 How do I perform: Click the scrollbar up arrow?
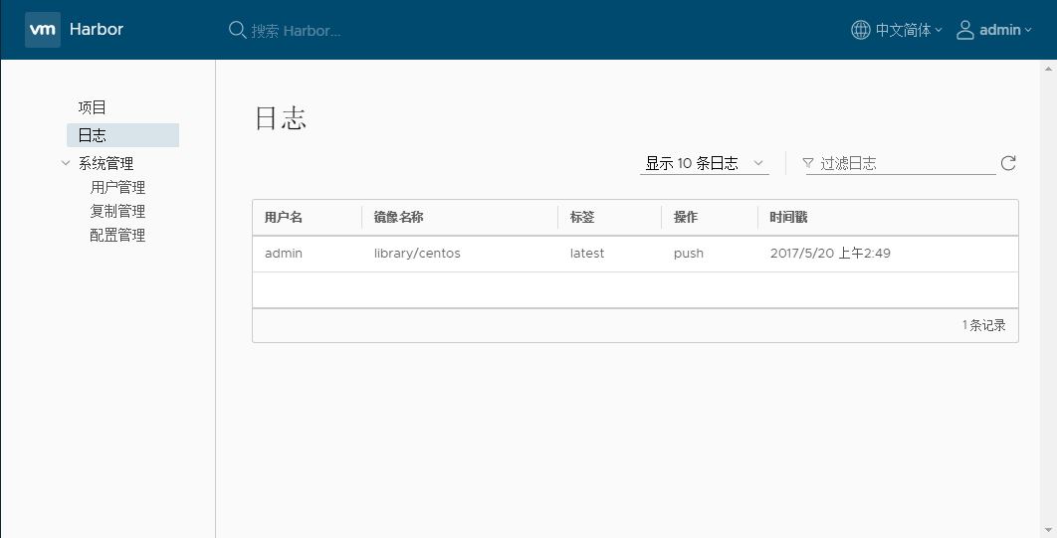[x=1049, y=69]
